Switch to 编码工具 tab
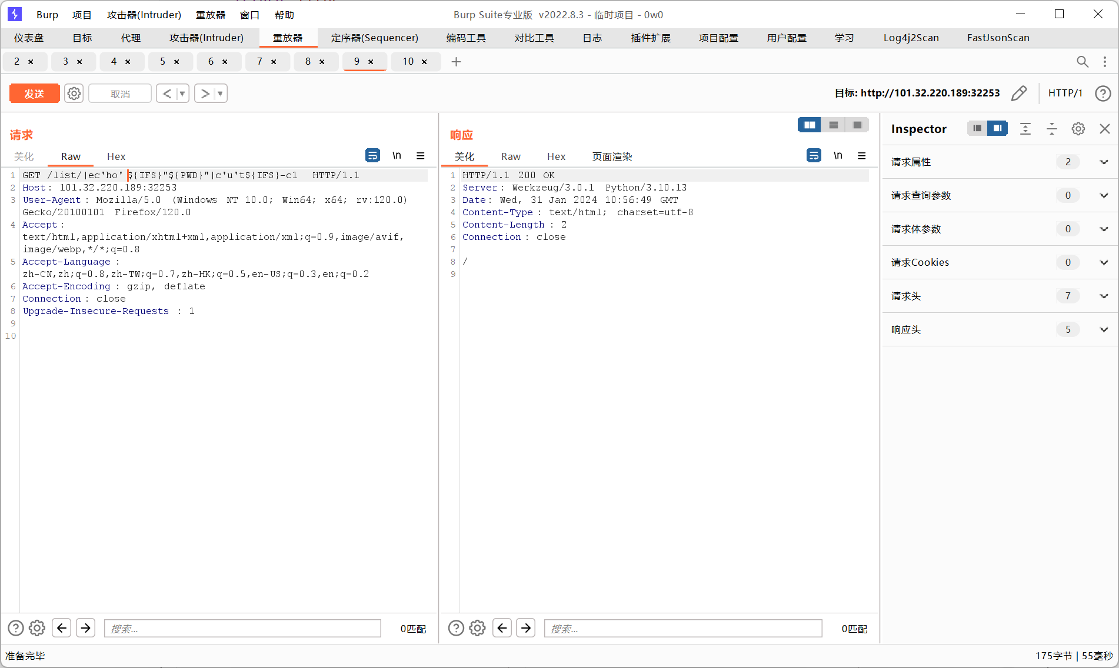This screenshot has height=668, width=1119. [x=466, y=38]
